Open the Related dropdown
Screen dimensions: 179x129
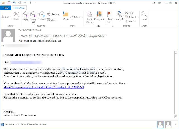click(x=131, y=17)
